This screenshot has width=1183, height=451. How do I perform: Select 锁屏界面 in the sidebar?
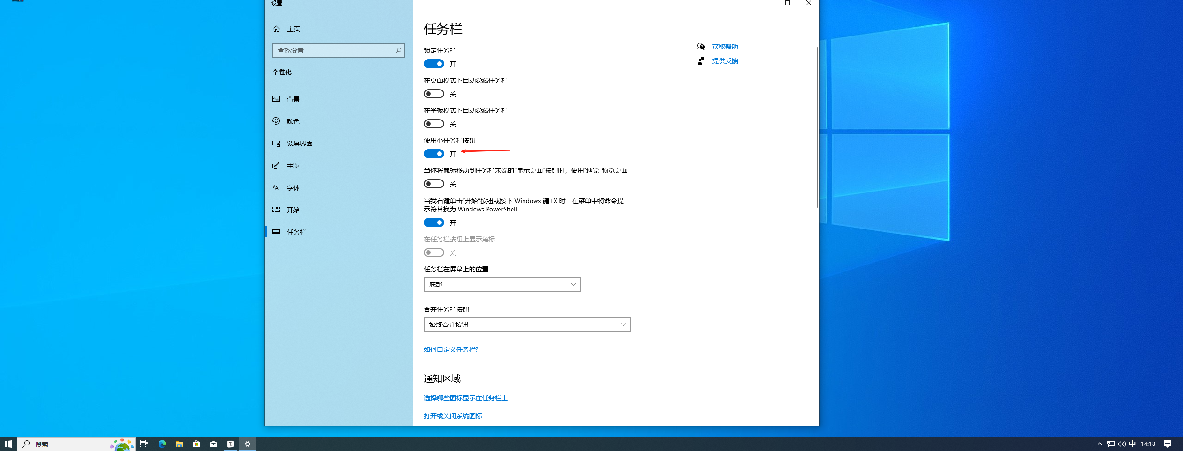(299, 144)
